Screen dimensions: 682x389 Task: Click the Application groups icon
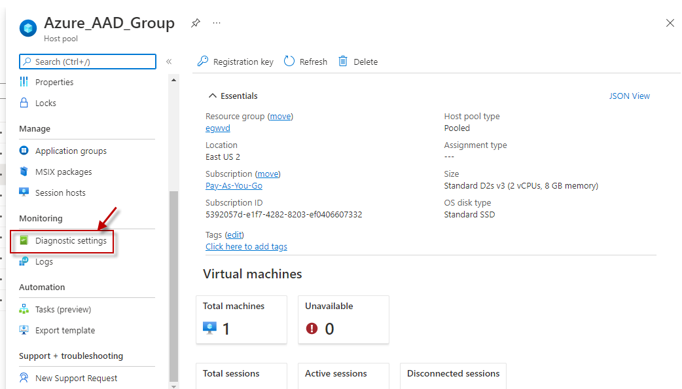coord(24,151)
